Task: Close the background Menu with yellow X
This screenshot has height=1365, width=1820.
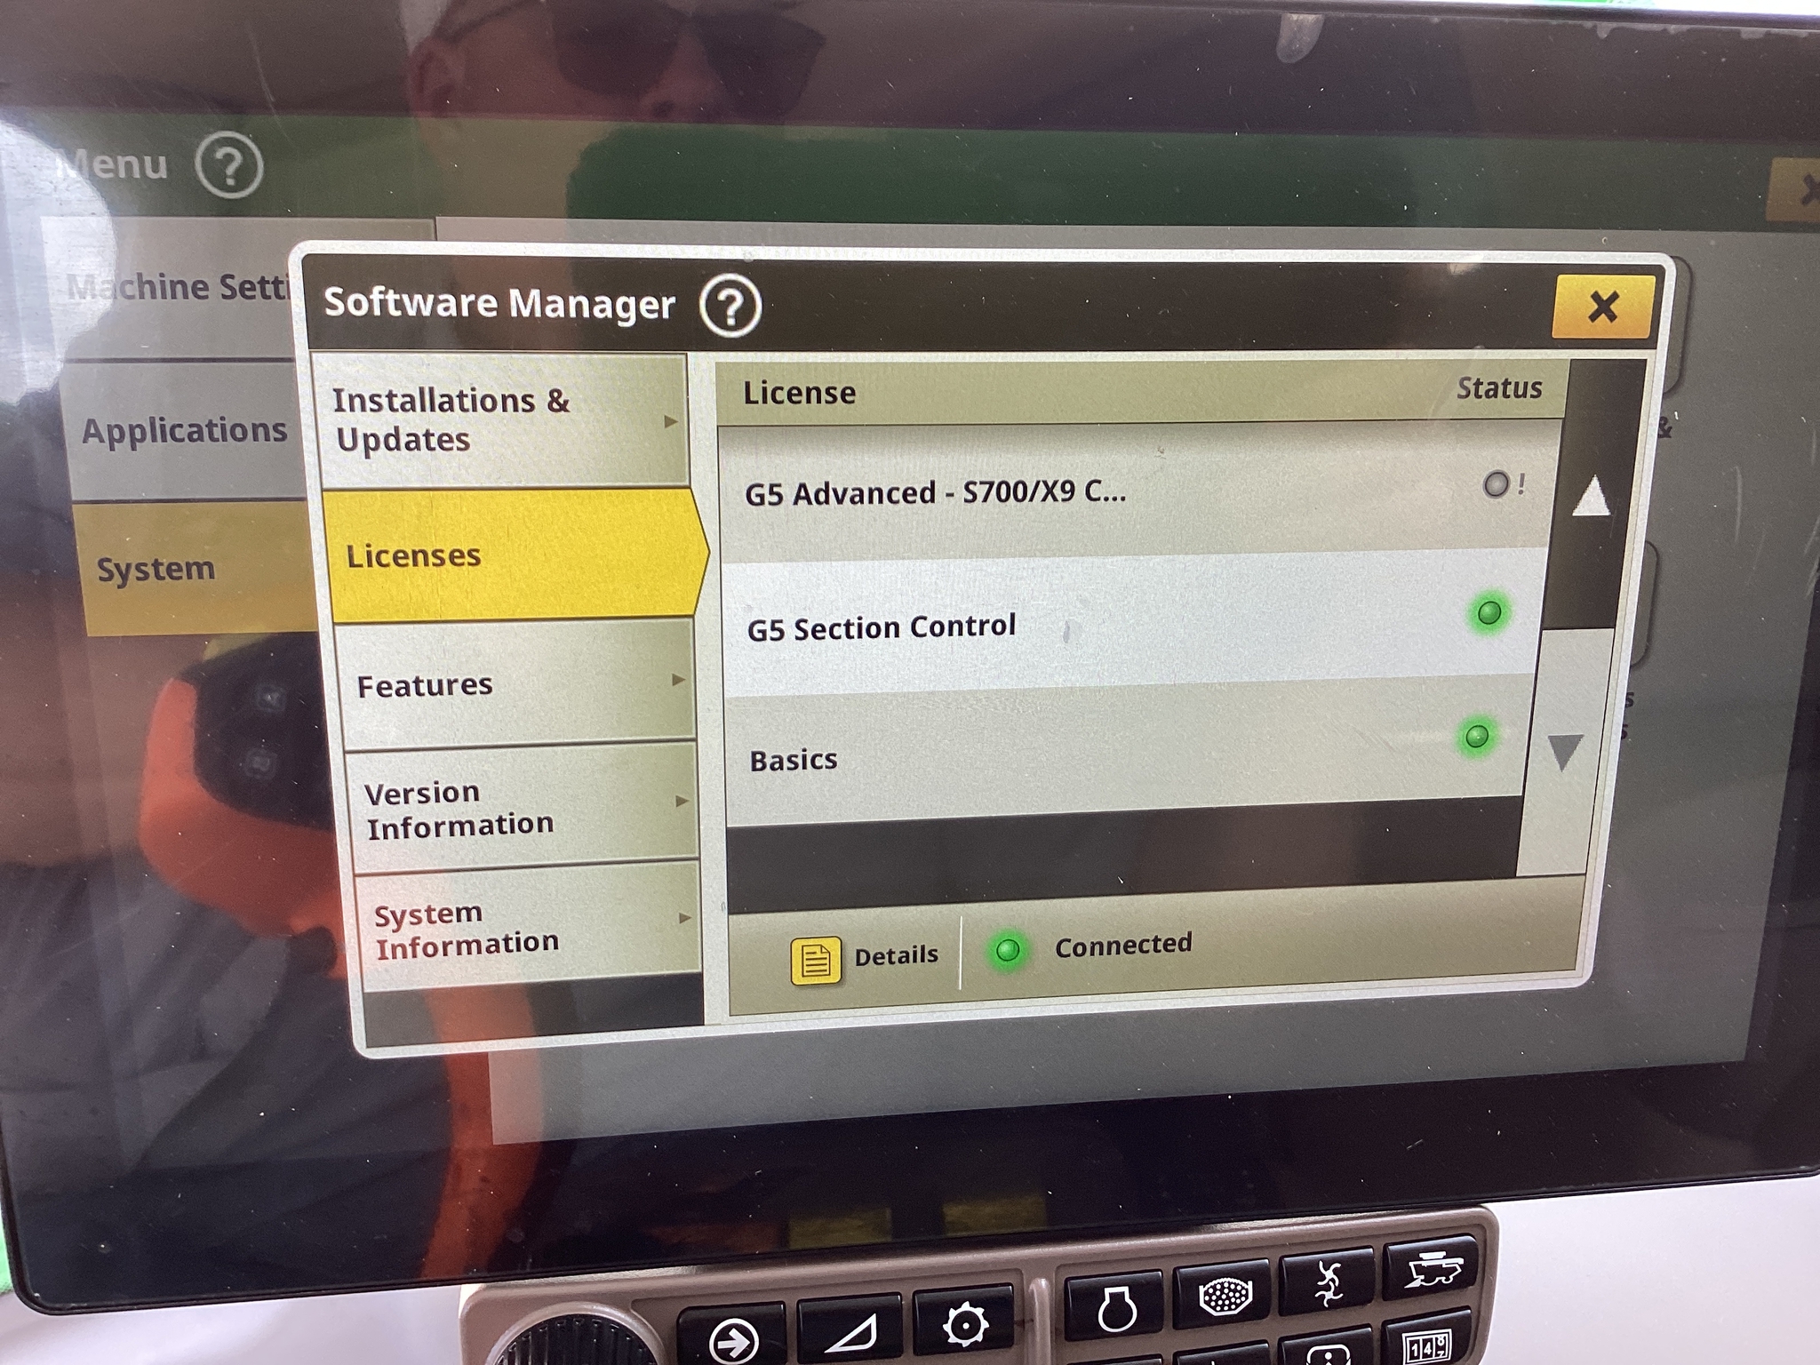Action: [x=1795, y=189]
